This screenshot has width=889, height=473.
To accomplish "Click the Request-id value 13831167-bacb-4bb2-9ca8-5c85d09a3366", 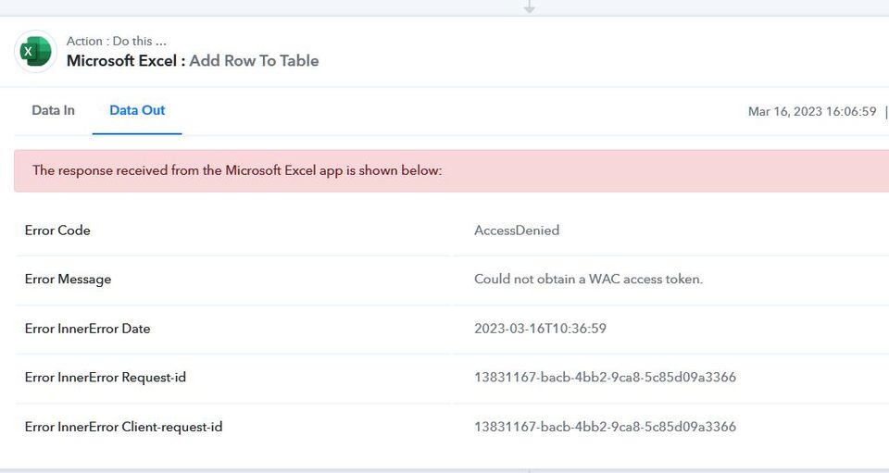I will tap(605, 378).
